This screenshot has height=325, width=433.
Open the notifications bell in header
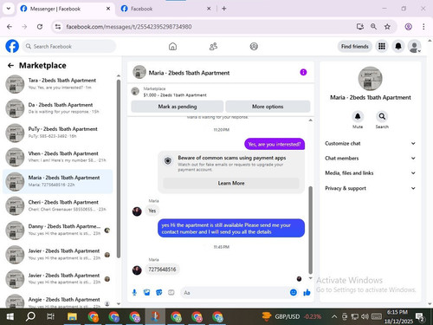pos(398,46)
